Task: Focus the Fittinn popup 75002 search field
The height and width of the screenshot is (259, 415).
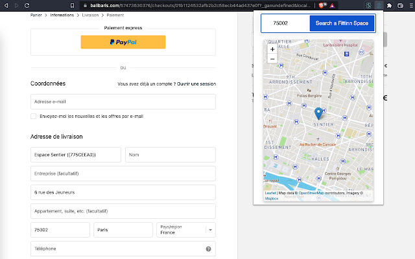Action: coord(285,23)
